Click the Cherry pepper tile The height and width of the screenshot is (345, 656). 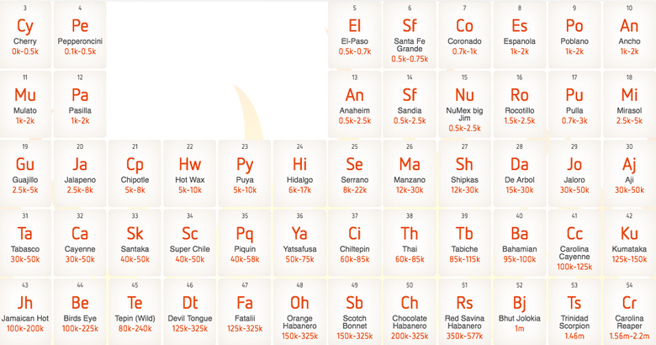25,32
